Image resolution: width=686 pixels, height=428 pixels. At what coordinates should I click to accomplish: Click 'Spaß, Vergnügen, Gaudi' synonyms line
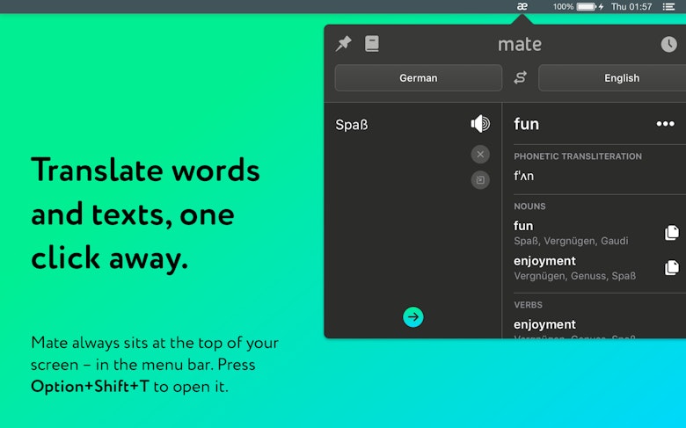[571, 241]
